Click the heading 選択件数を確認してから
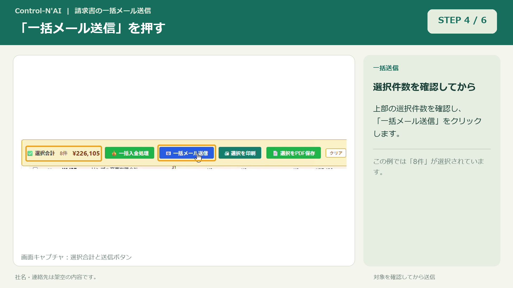The image size is (513, 288). pyautogui.click(x=424, y=87)
